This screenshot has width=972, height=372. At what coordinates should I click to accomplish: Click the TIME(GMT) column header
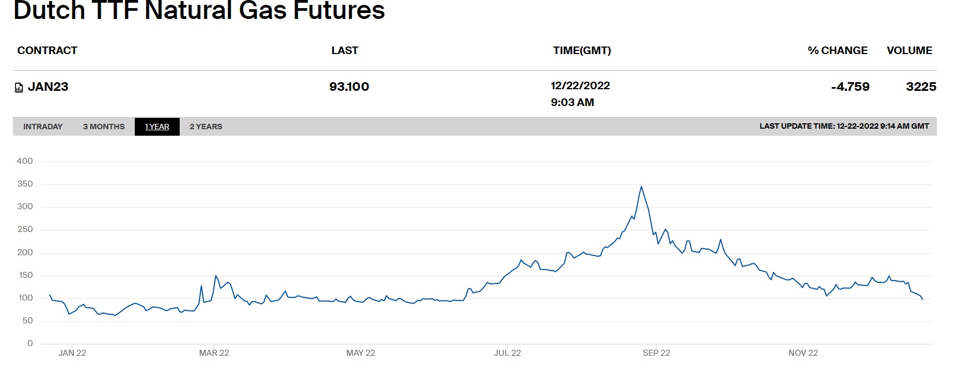(582, 50)
